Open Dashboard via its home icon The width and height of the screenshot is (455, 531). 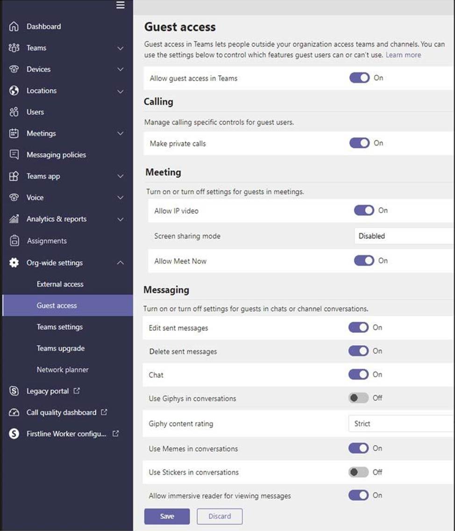click(14, 27)
